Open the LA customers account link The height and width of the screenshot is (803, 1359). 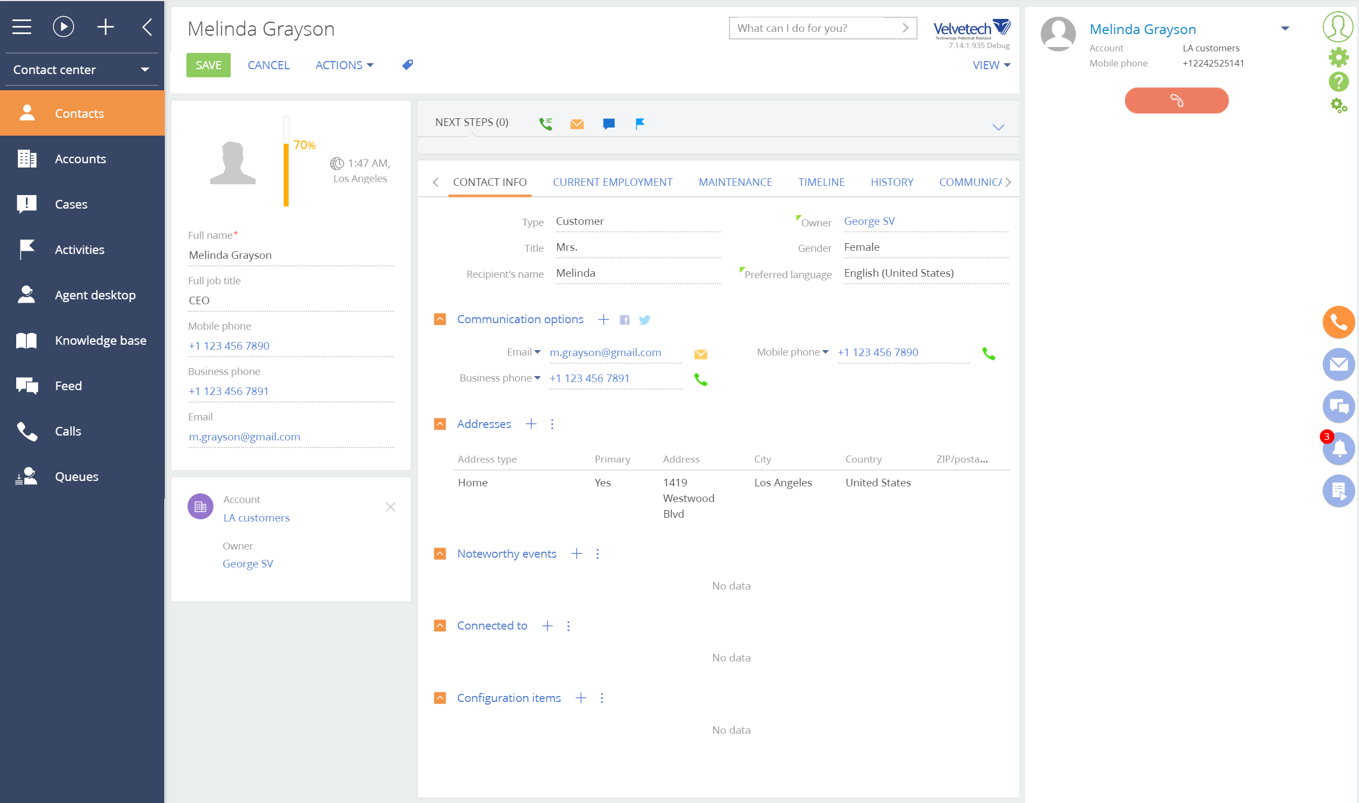(257, 518)
